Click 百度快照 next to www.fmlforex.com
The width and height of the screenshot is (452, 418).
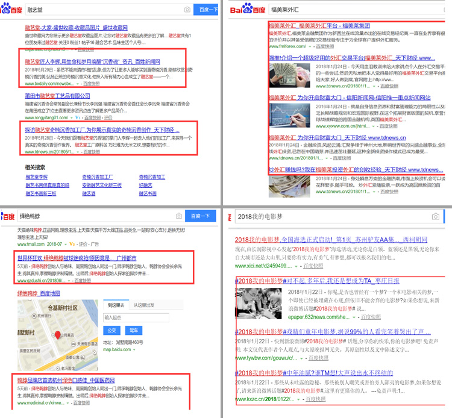(x=325, y=46)
